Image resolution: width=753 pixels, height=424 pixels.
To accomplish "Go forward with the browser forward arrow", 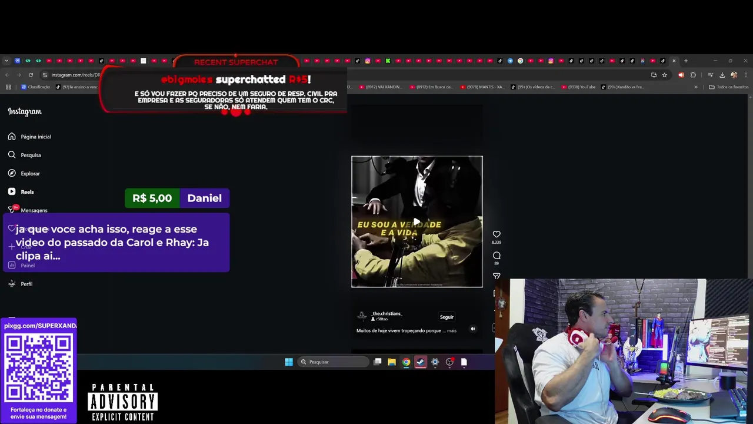I will pyautogui.click(x=19, y=75).
